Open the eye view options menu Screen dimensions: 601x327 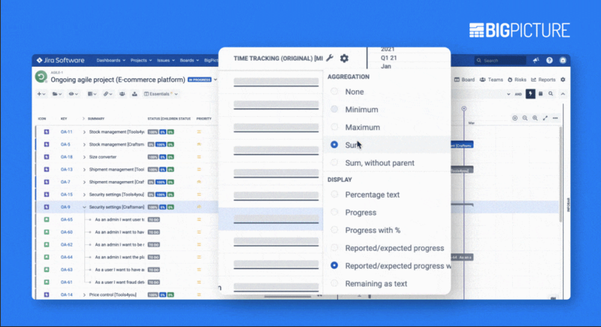73,94
